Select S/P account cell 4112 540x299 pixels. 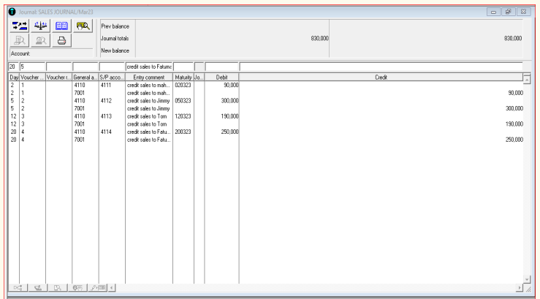(106, 101)
